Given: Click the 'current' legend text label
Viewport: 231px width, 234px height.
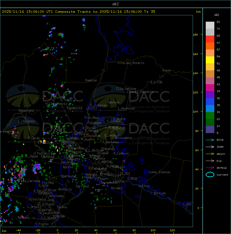Looking at the screenshot, I should pos(222,175).
